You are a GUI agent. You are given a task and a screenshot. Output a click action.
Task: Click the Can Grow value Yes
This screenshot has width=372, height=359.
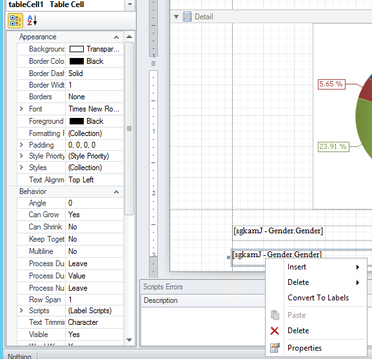point(94,215)
